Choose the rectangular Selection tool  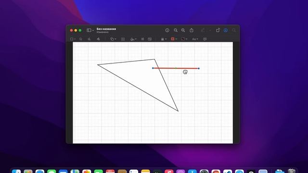click(72, 39)
